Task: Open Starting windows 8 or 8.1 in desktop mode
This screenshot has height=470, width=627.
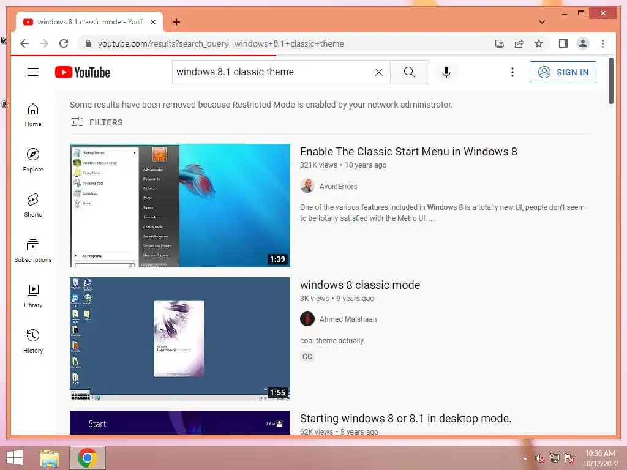Action: pos(405,419)
